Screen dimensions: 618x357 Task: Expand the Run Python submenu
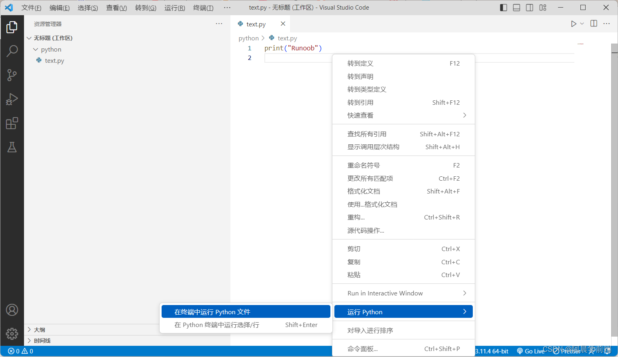403,311
